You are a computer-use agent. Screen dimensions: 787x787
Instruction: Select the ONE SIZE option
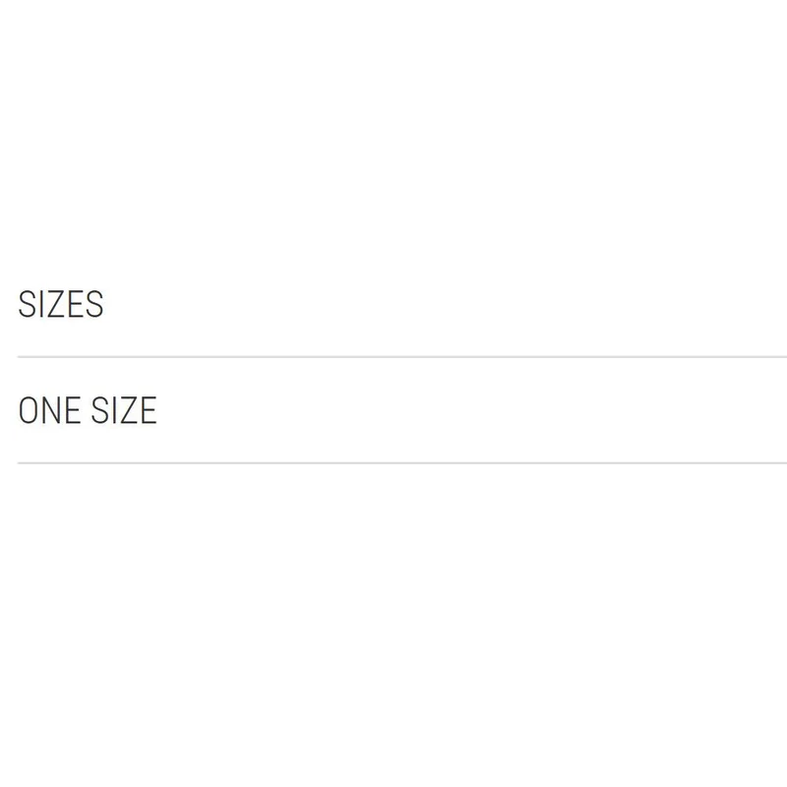tap(88, 410)
